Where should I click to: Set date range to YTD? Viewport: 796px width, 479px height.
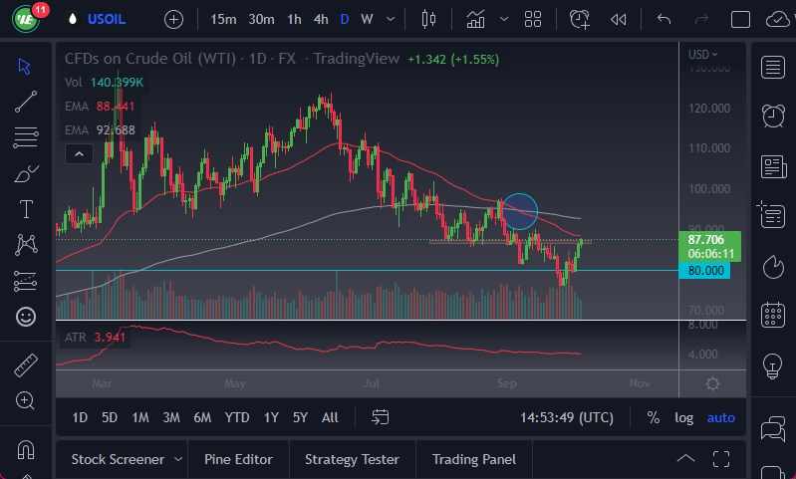tap(237, 417)
